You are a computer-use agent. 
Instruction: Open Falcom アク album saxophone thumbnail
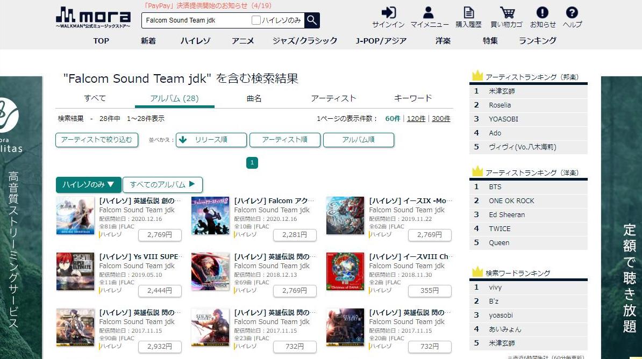click(x=210, y=216)
